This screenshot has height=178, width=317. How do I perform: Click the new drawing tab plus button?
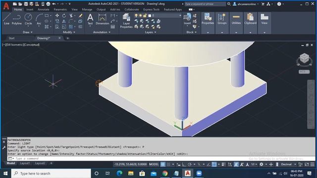68,38
